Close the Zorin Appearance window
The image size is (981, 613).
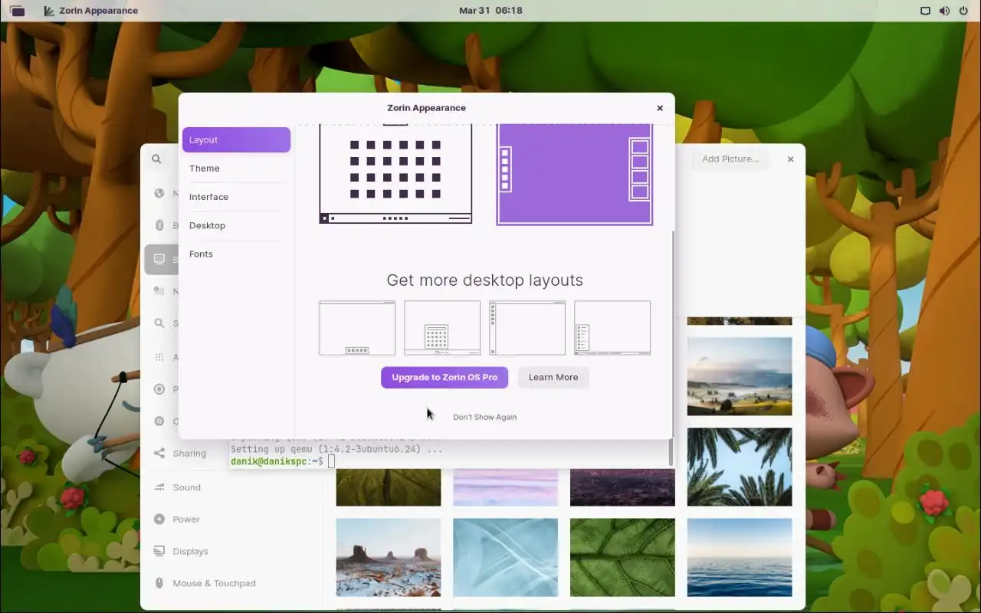click(x=660, y=108)
